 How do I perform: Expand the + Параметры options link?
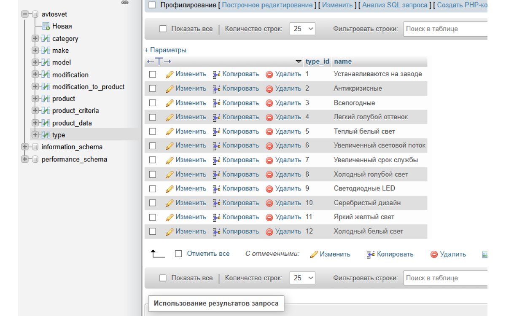coord(165,50)
